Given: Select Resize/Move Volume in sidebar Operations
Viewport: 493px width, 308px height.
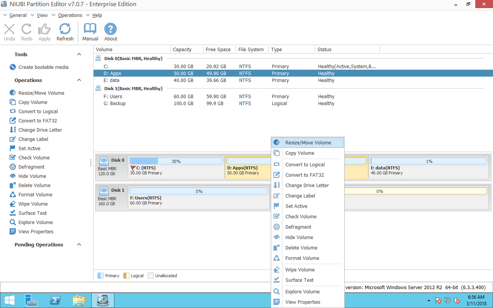Looking at the screenshot, I should (x=41, y=93).
